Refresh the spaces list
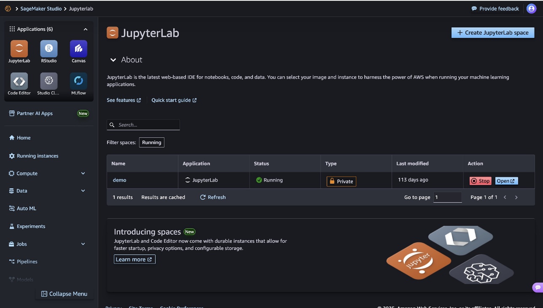This screenshot has height=308, width=543. (x=213, y=197)
